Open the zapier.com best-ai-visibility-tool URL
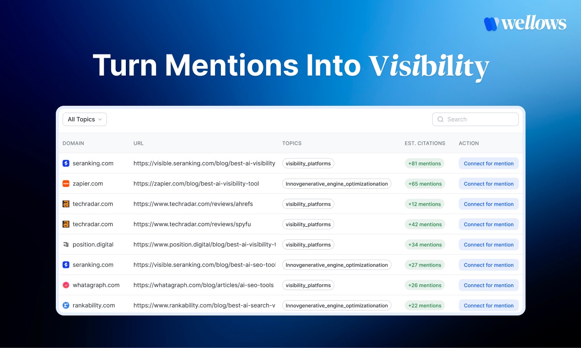The height and width of the screenshot is (348, 581). [196, 184]
